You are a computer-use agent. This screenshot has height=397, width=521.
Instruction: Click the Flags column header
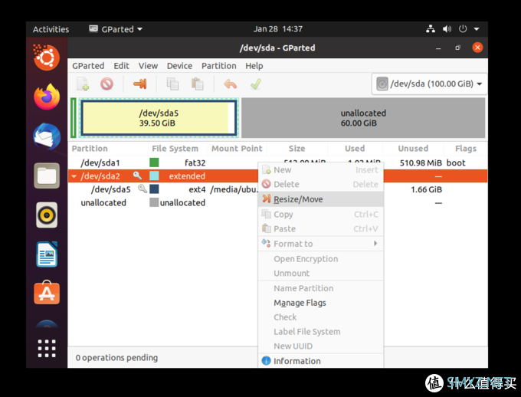pos(466,149)
